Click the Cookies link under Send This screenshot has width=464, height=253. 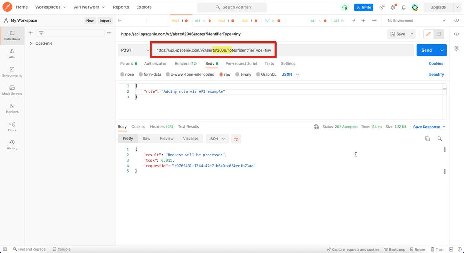436,63
